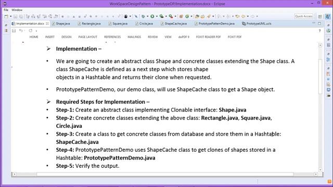This screenshot has height=187, width=333.
Task: Click the Word Save icon
Action: [14, 31]
